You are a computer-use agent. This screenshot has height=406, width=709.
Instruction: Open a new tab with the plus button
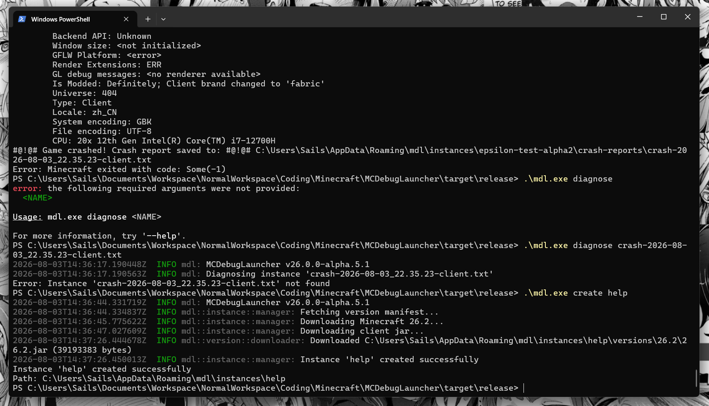click(148, 19)
